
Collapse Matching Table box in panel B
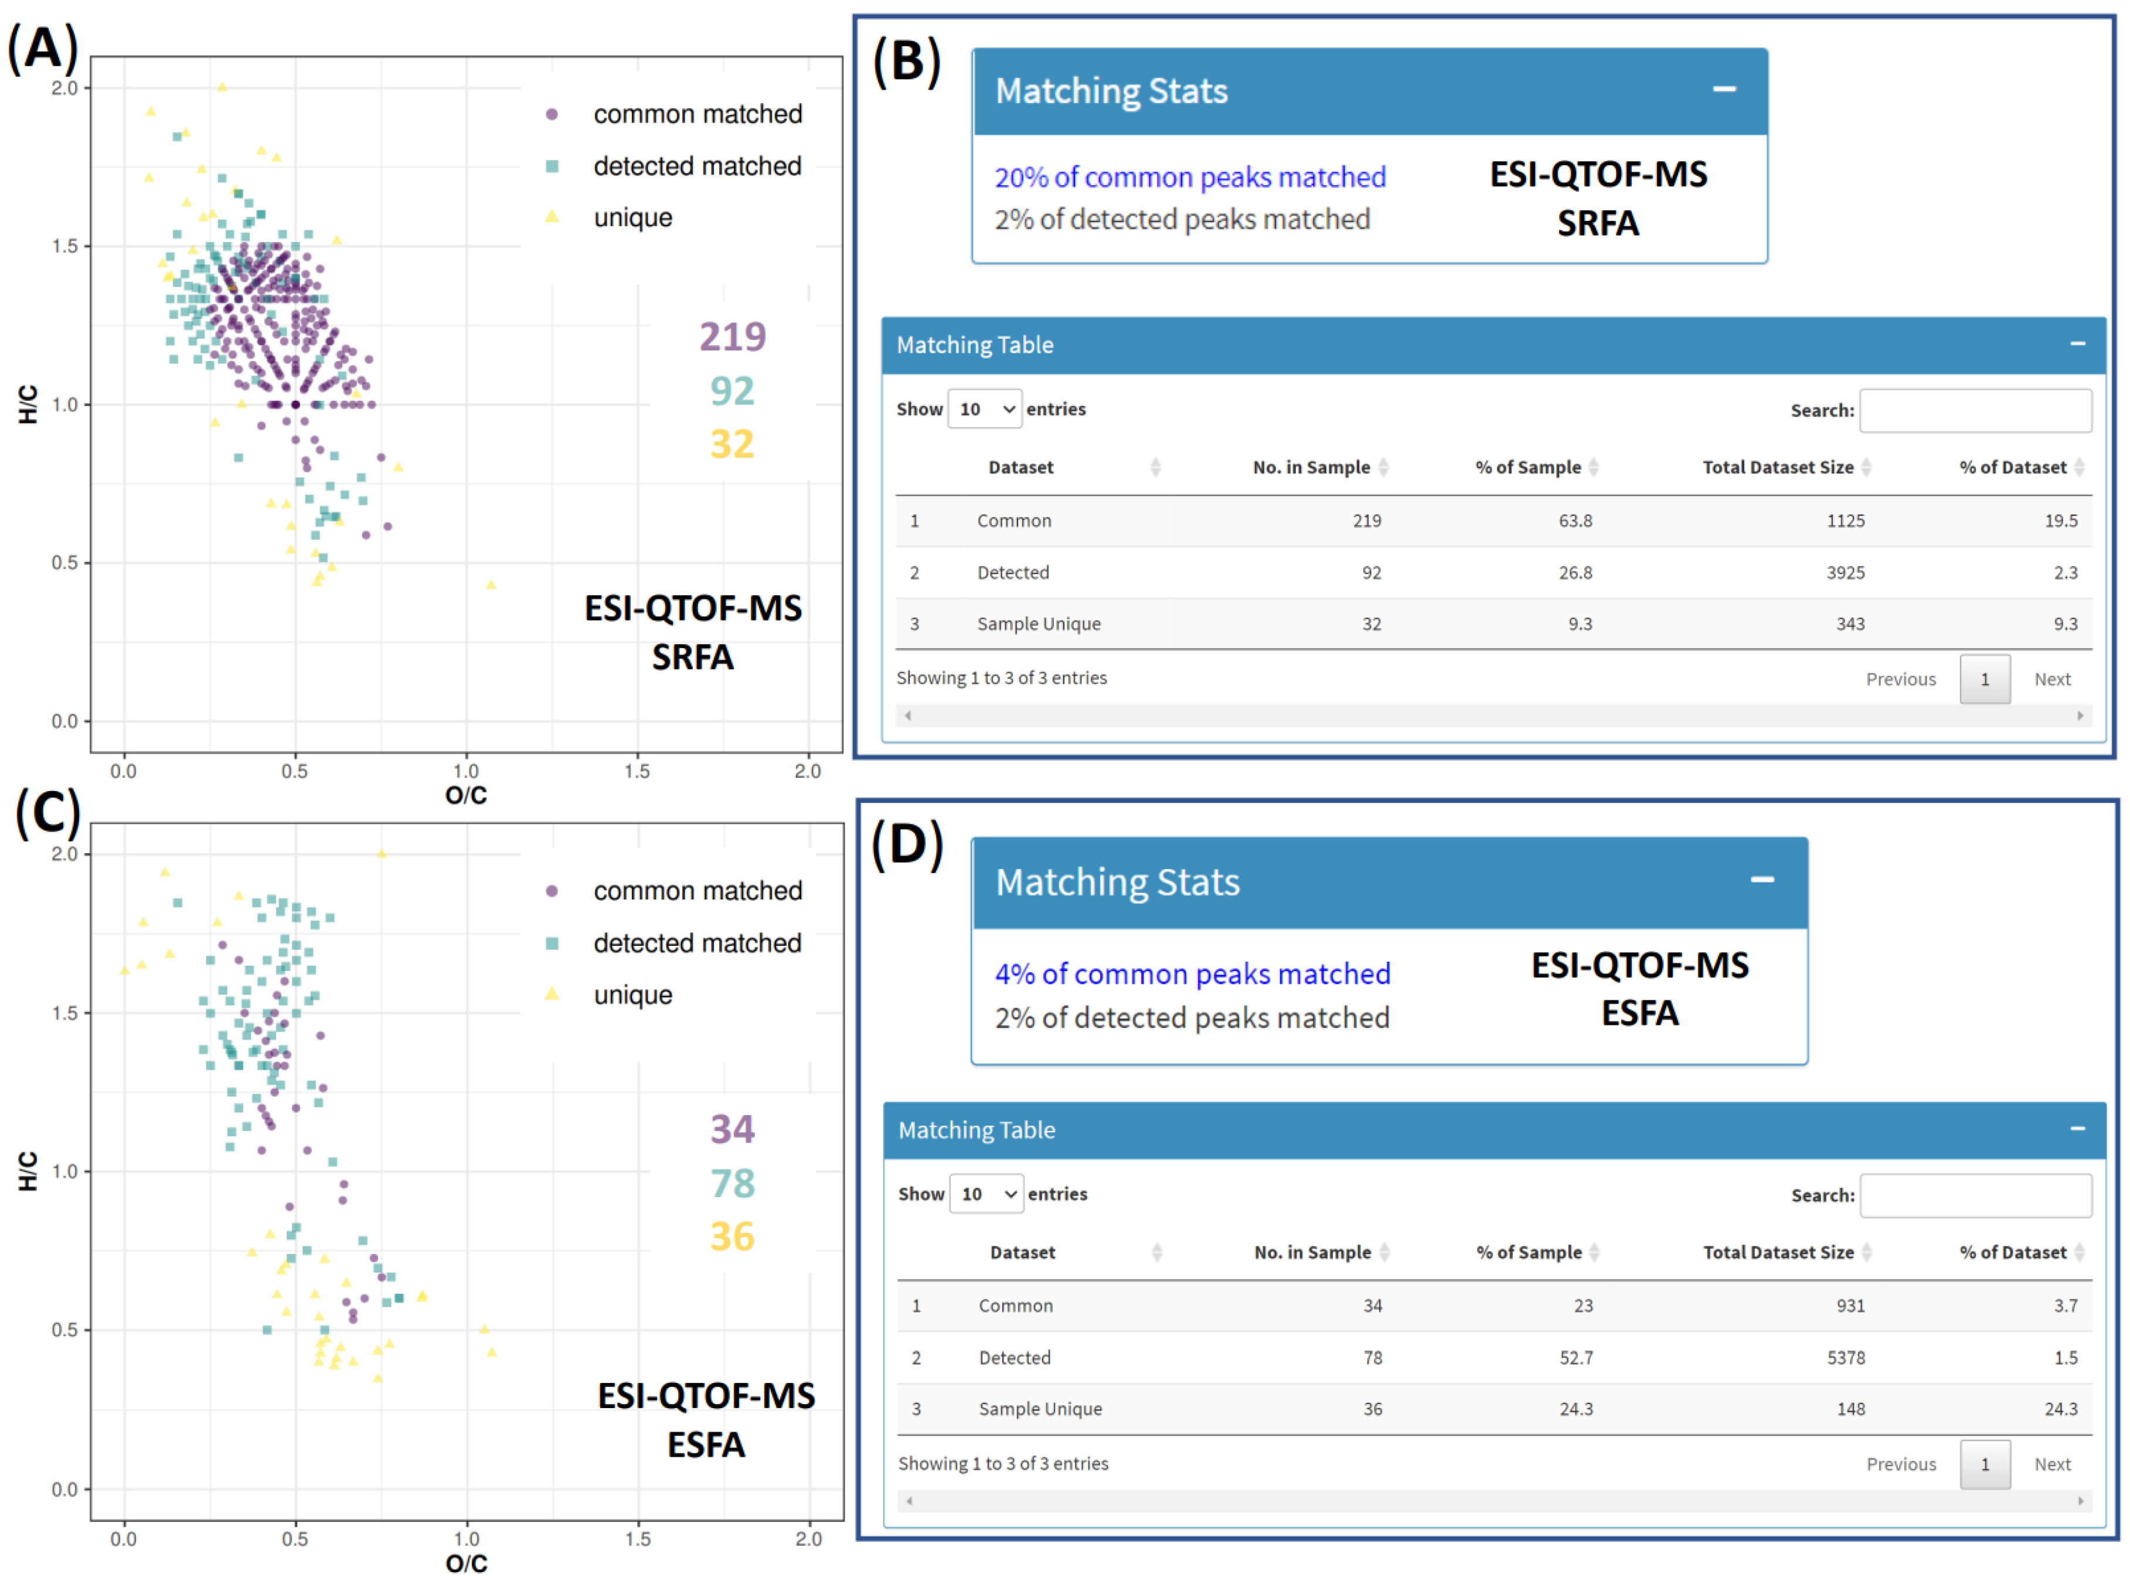[x=2077, y=344]
